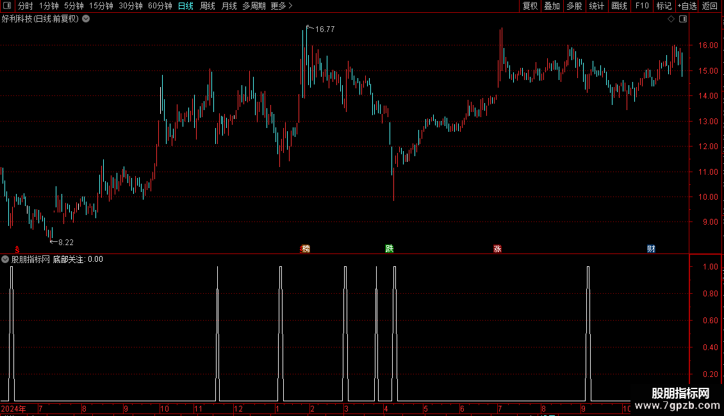Click the 10.00 price axis label
Viewport: 724px width, 416px height.
click(x=708, y=197)
